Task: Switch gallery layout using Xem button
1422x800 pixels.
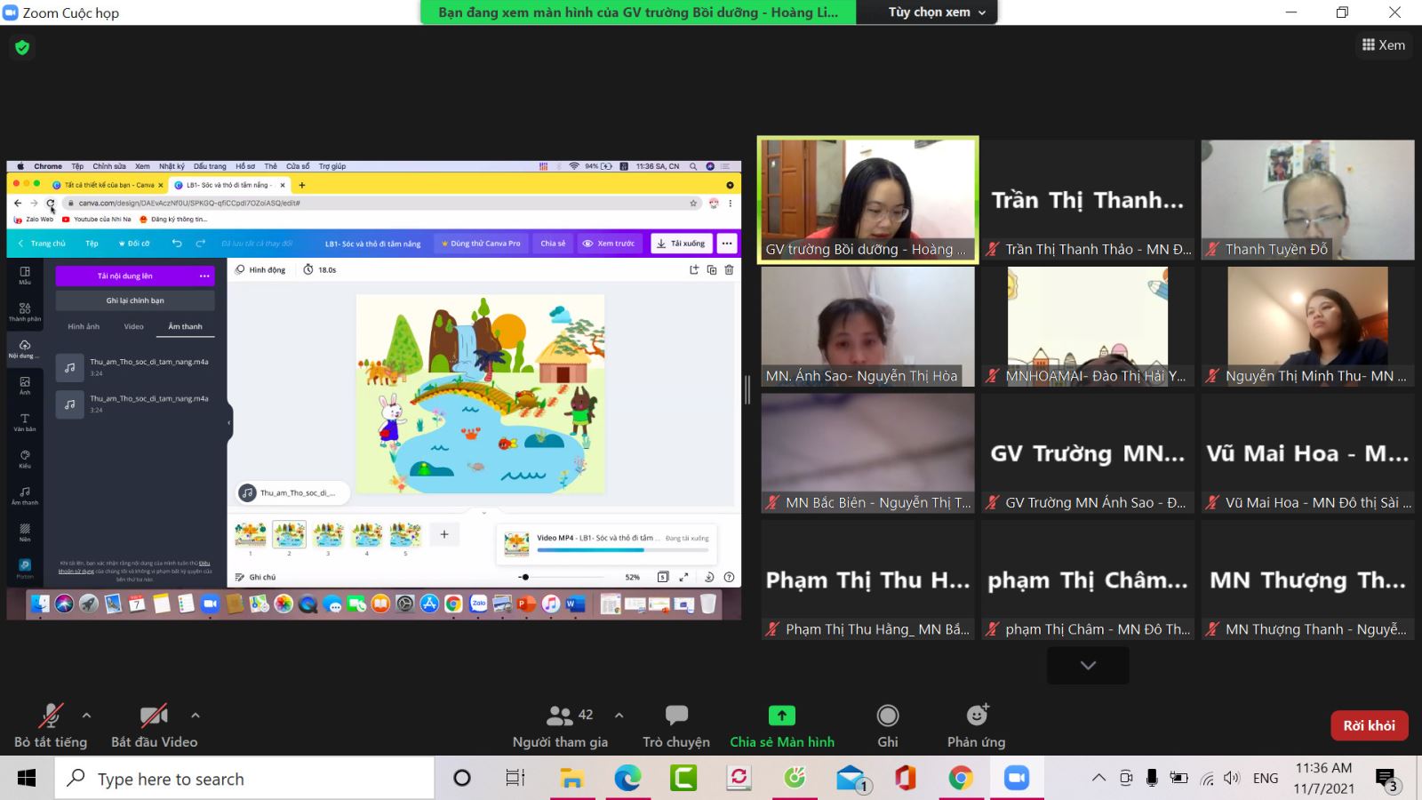Action: pos(1384,45)
